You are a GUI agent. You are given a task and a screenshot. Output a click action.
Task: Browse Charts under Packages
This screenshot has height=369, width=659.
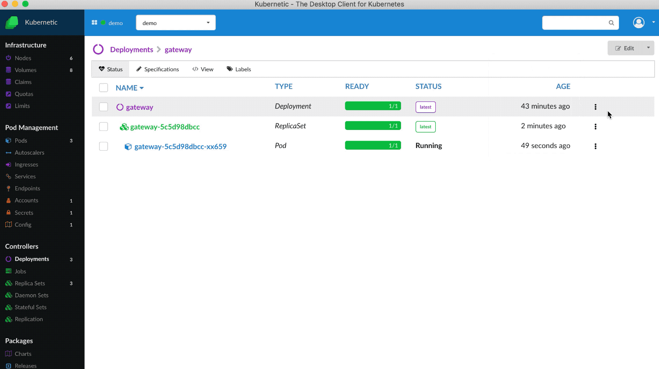tap(23, 354)
